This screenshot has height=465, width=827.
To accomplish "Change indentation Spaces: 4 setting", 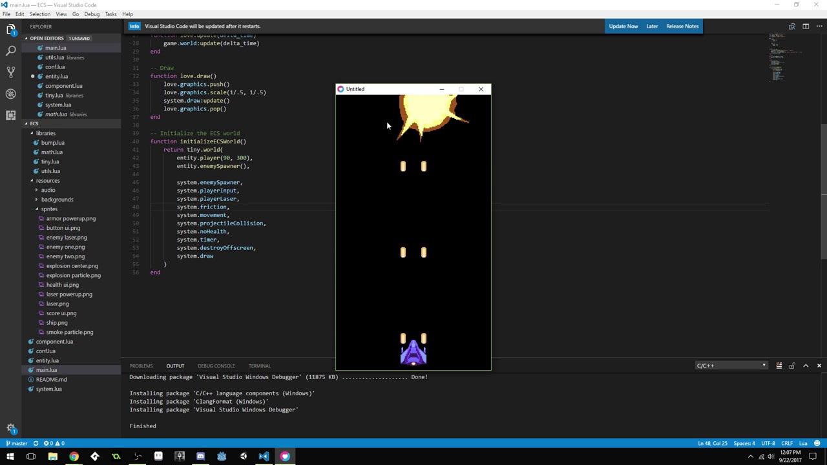I will (744, 444).
